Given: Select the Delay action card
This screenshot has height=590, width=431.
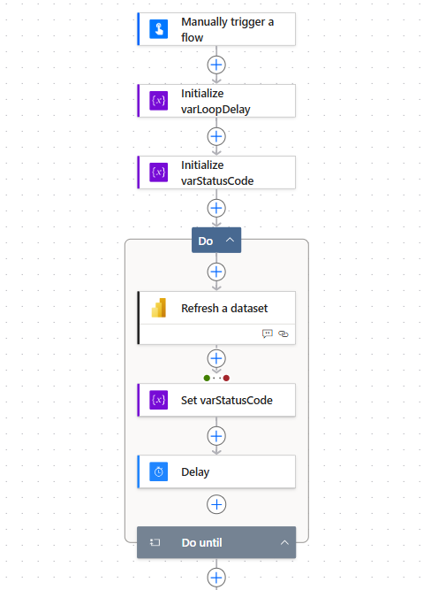Looking at the screenshot, I should (216, 471).
